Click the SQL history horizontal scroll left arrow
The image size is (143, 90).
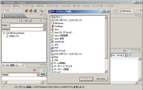pos(6,82)
